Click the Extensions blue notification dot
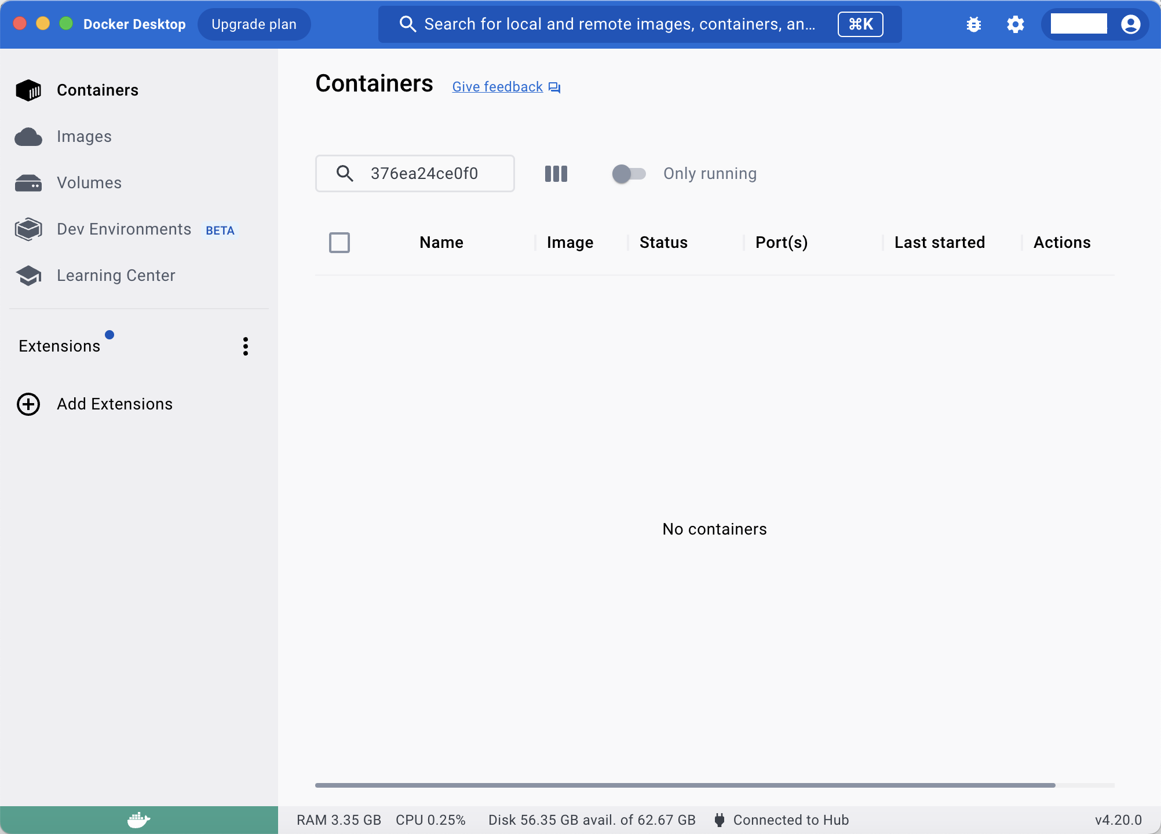 point(109,335)
